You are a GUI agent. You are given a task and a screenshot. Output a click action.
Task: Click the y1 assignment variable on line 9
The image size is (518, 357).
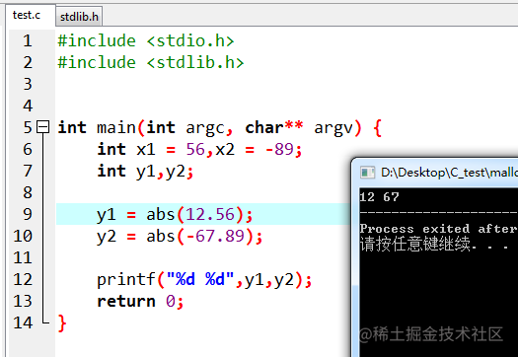107,215
